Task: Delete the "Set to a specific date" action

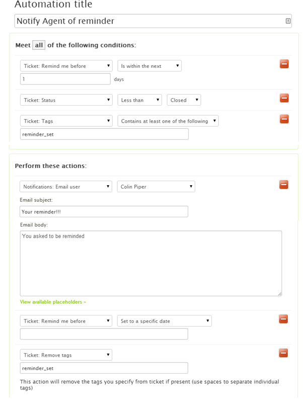Action: [284, 319]
